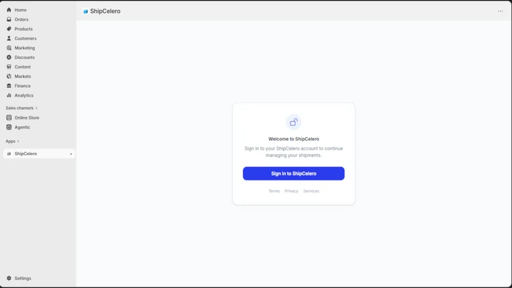Click the ShipCelero cube logo in header

point(86,12)
